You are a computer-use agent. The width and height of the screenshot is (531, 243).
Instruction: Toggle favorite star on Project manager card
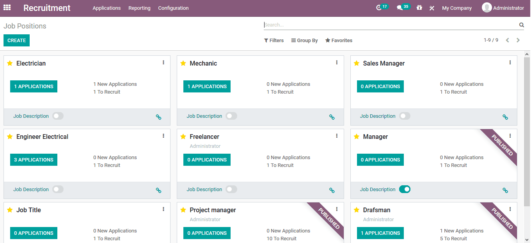(x=183, y=210)
